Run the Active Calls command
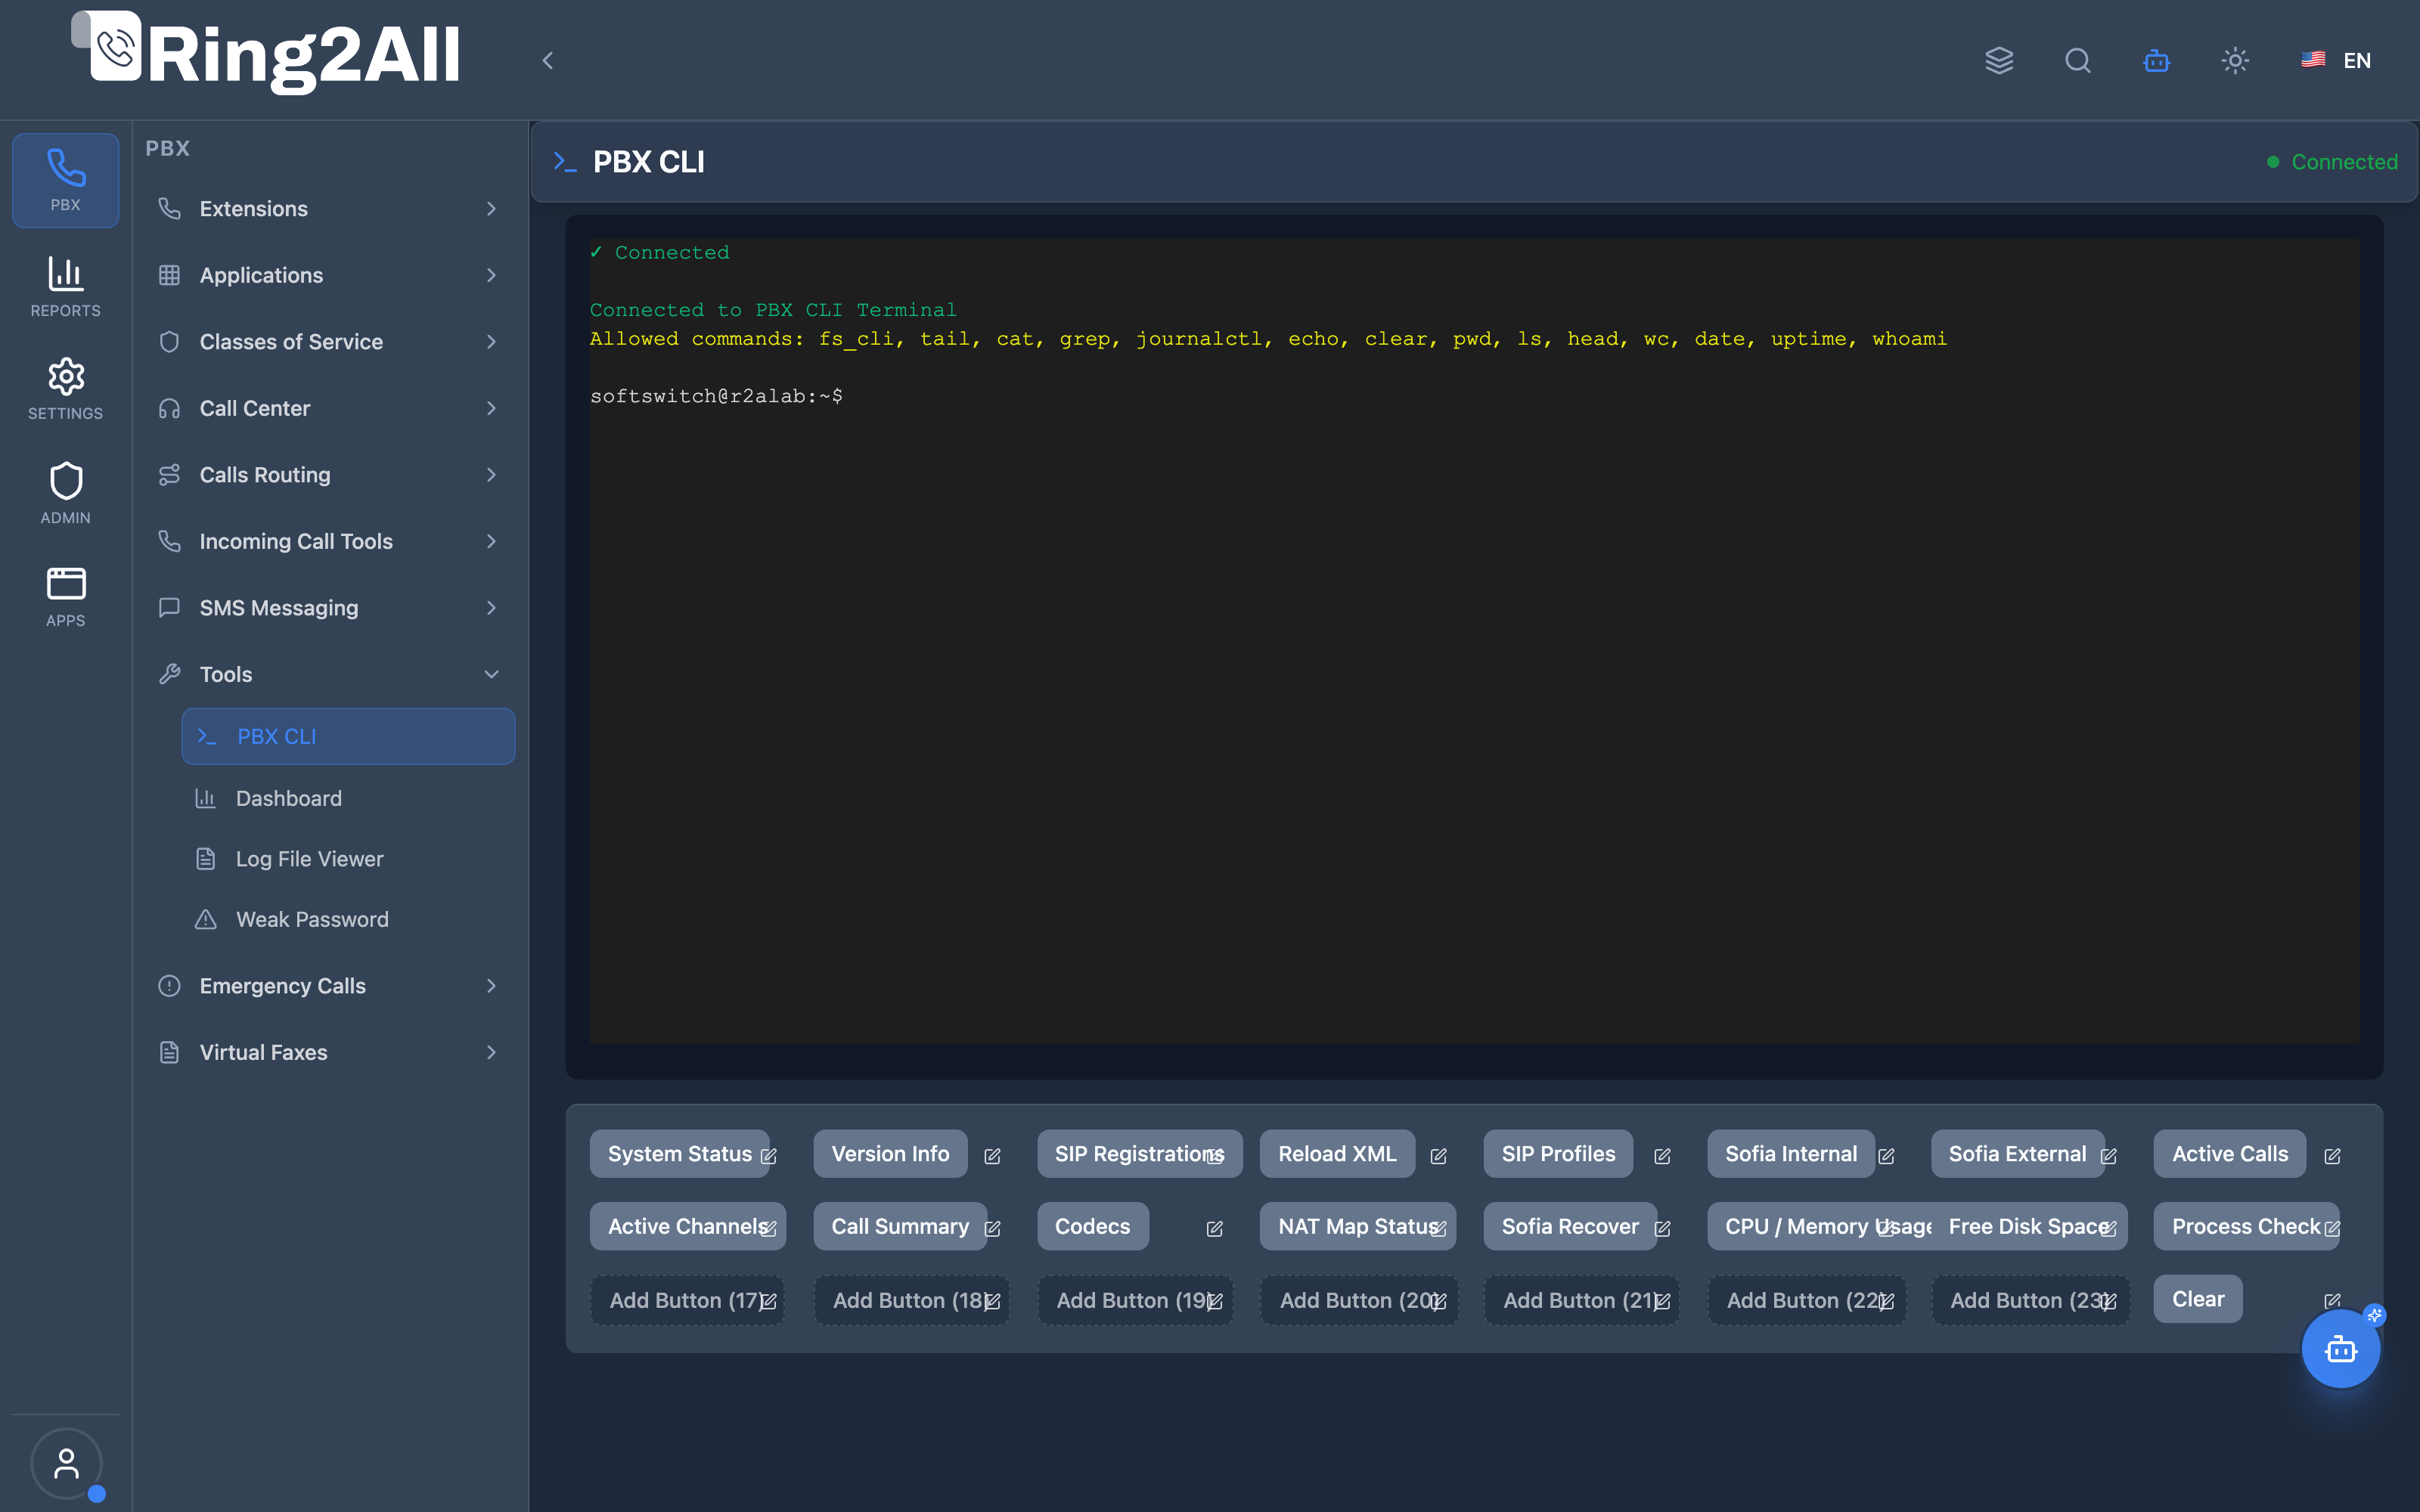2420x1512 pixels. (x=2229, y=1154)
